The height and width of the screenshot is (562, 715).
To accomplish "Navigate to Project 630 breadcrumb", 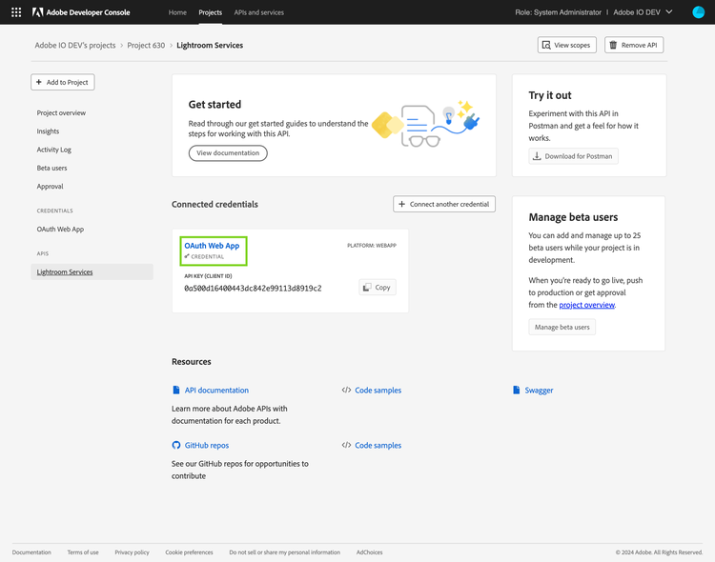I will tap(146, 45).
